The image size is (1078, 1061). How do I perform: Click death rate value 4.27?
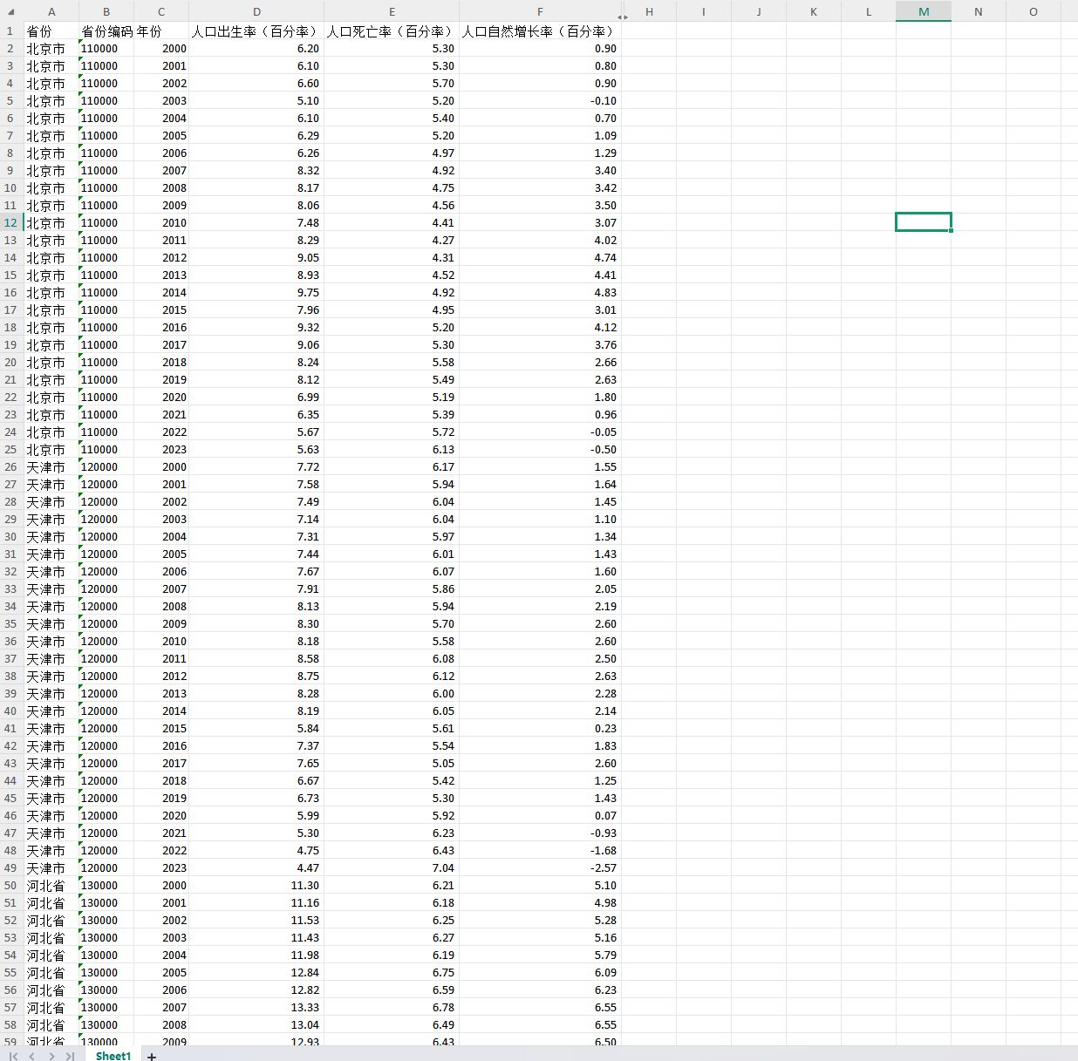[x=392, y=240]
